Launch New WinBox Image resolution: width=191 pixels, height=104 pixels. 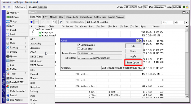click(x=16, y=100)
